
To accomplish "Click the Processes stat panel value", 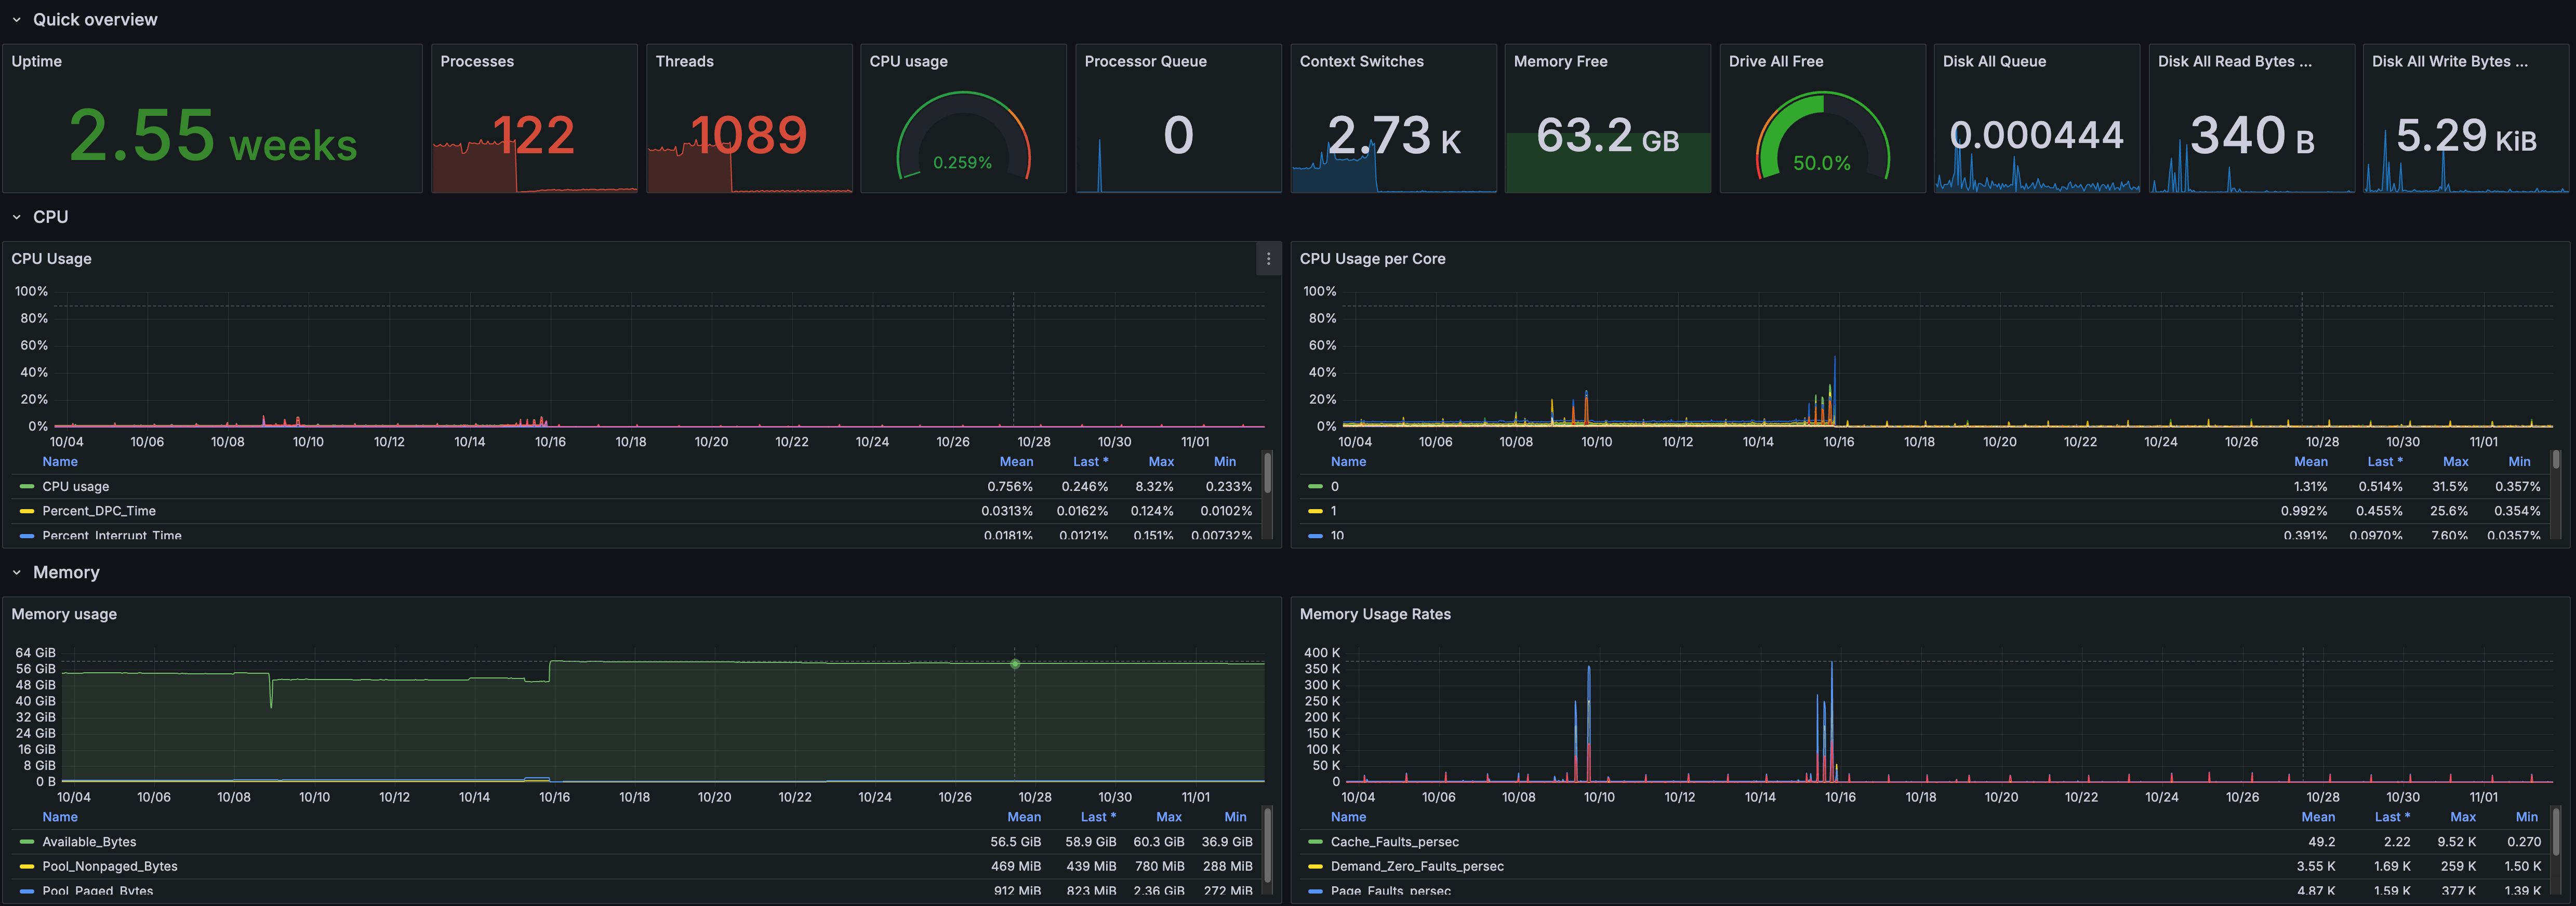I will [x=534, y=136].
